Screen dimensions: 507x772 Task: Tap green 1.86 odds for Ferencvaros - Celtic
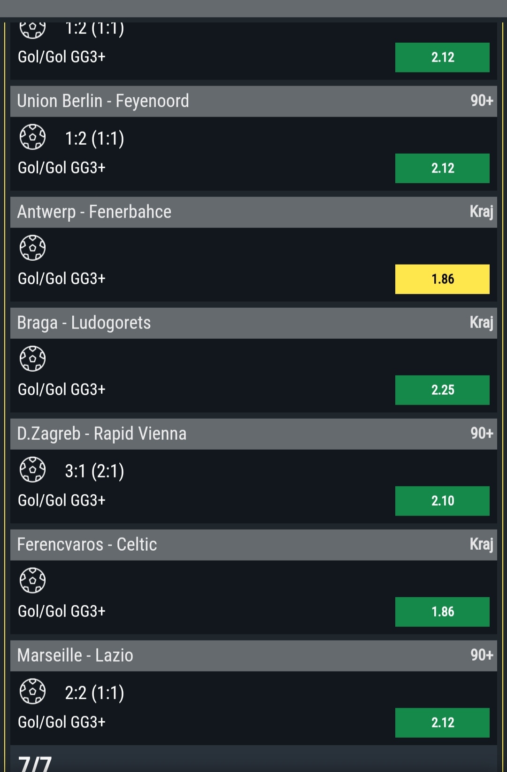(x=442, y=612)
